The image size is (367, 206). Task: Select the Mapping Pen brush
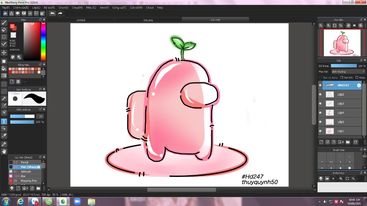click(x=25, y=181)
